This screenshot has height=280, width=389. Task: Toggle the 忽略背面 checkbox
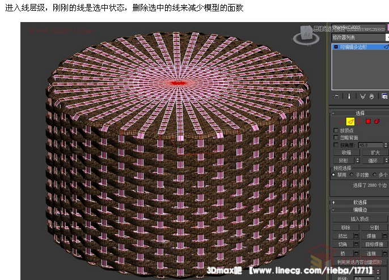[336, 137]
